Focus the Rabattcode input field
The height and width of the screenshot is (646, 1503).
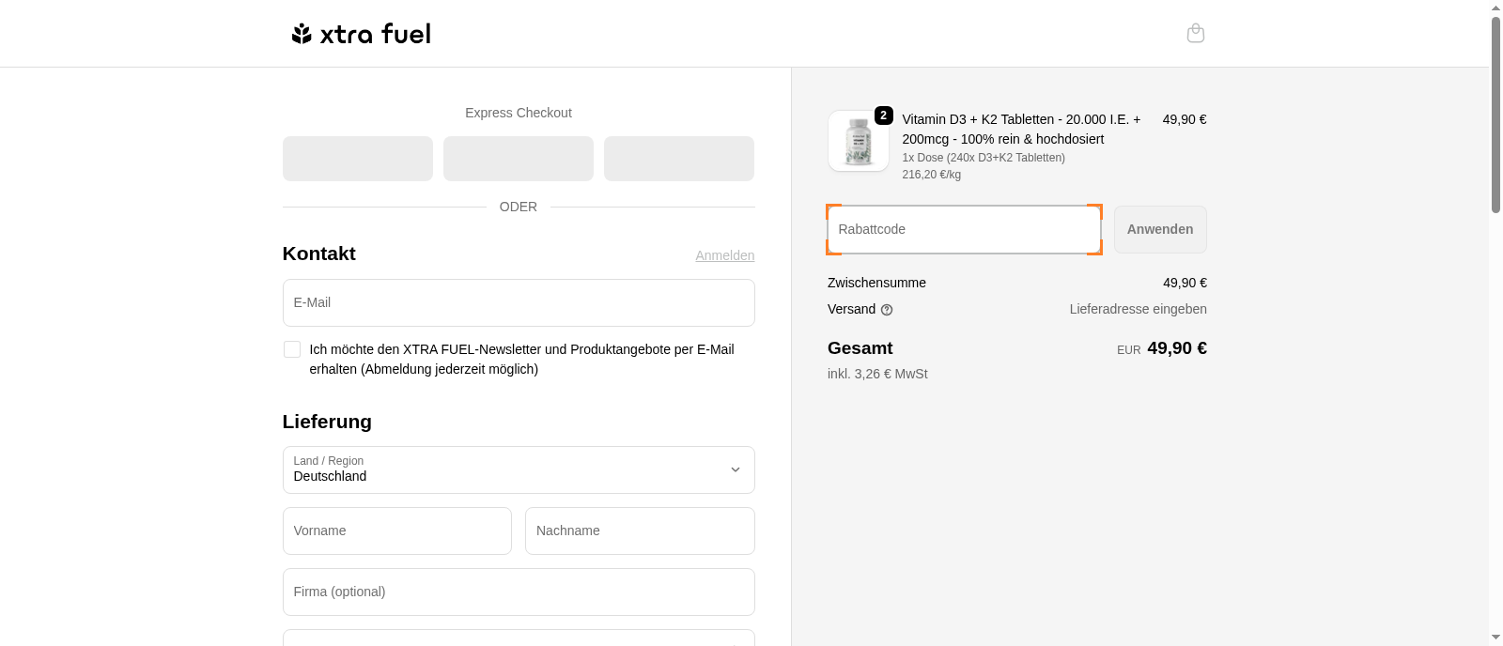964,230
